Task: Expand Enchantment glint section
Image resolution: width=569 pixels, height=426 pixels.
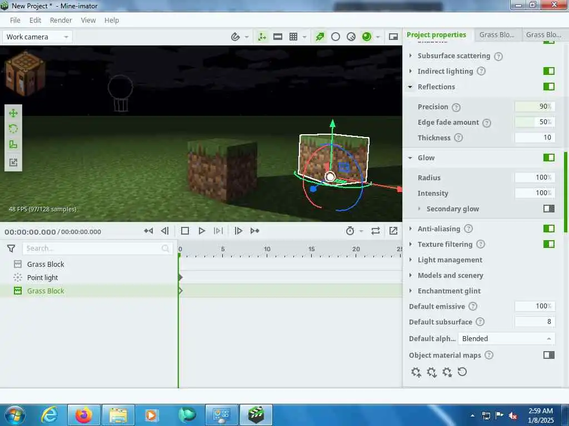Action: (411, 291)
